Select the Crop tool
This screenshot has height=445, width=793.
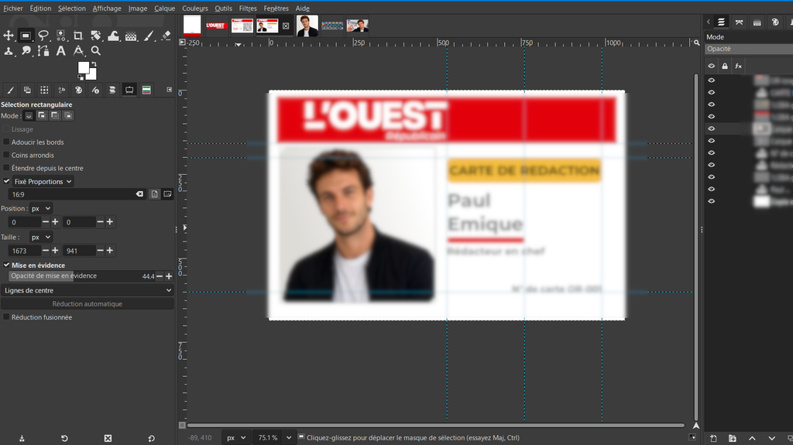point(78,36)
